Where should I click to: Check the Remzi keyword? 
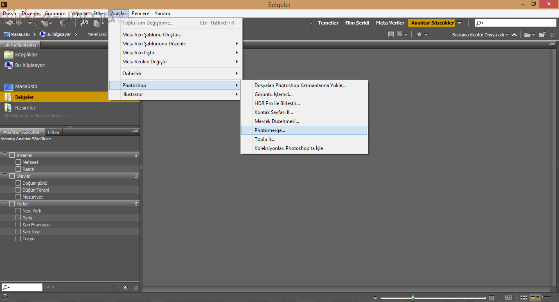pos(18,169)
